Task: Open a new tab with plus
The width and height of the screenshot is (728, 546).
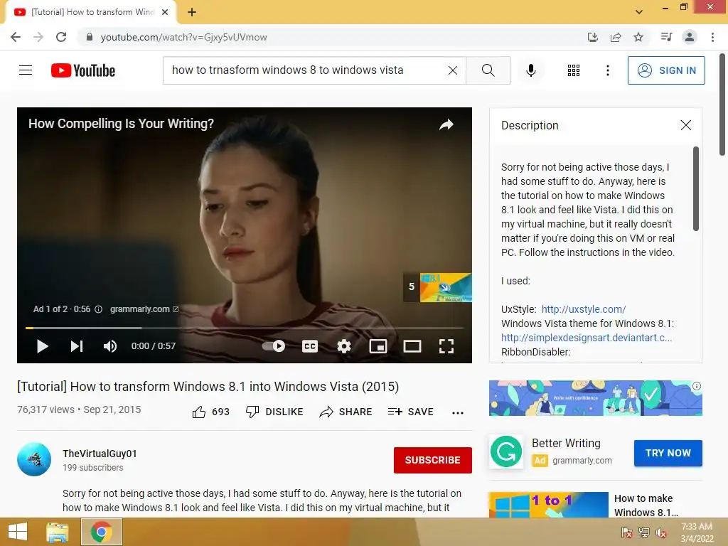Action: 192,12
